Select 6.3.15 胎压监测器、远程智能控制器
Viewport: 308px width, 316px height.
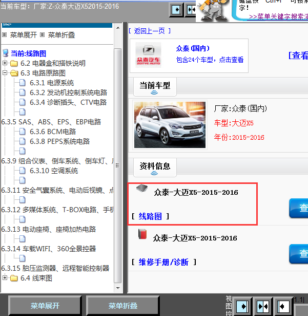tap(55, 268)
